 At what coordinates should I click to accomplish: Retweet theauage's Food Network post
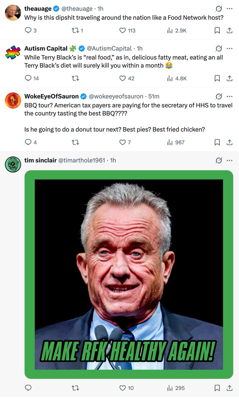point(75,30)
